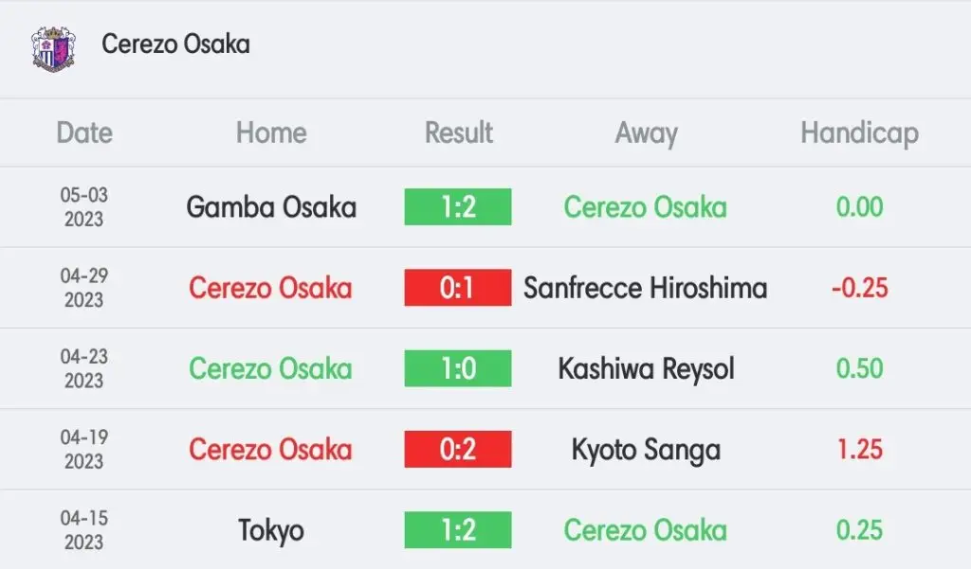Click the Result column header

pos(458,133)
